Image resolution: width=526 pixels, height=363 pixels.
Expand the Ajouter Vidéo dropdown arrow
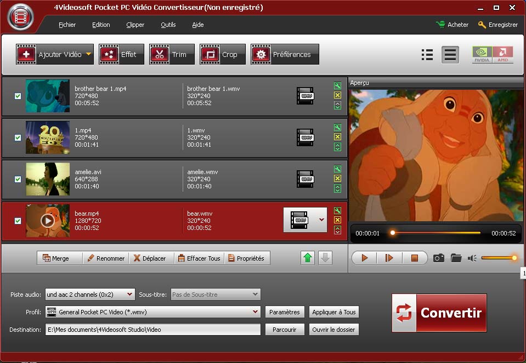pos(88,54)
